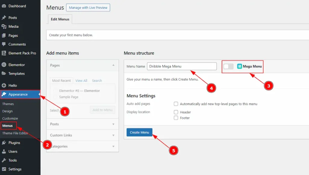Click the Menu Name text field
This screenshot has height=175, width=309.
[x=182, y=66]
